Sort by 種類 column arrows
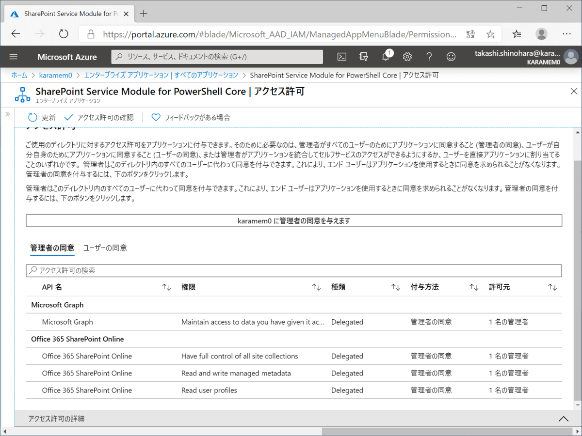582x436 pixels. [396, 287]
